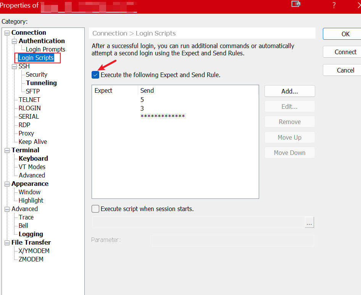Image resolution: width=361 pixels, height=295 pixels.
Task: Open the Tunneling settings
Action: pyautogui.click(x=41, y=83)
